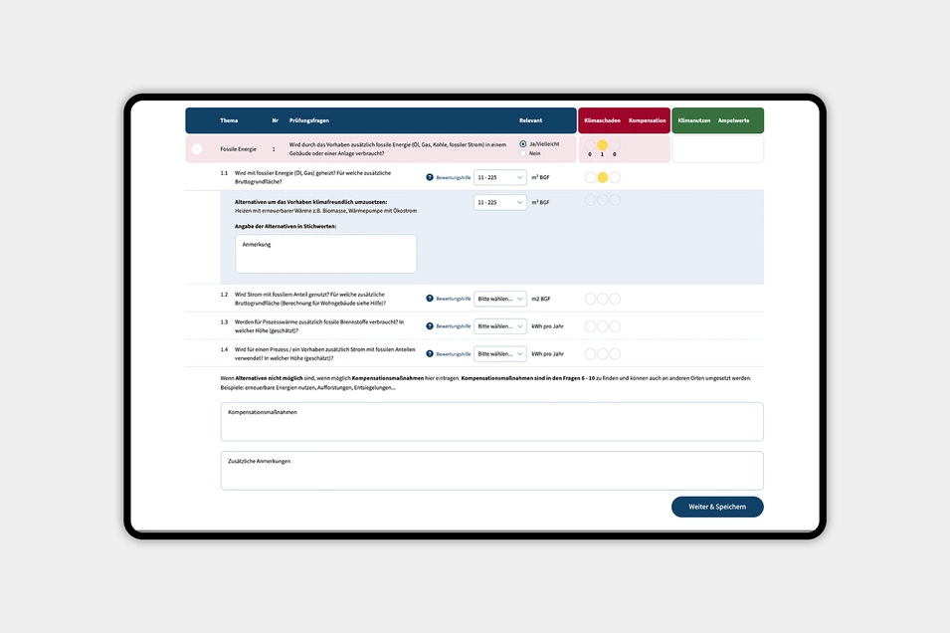This screenshot has width=950, height=633.
Task: Open the help question-mark icon for question 1.1
Action: (x=430, y=177)
